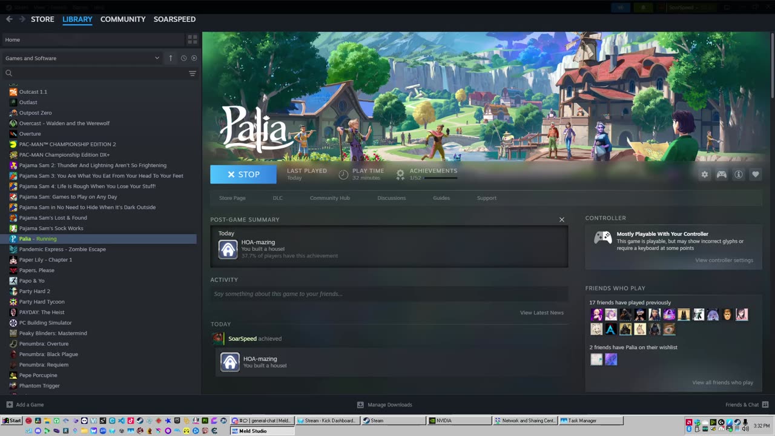Open View controller settings

click(724, 260)
